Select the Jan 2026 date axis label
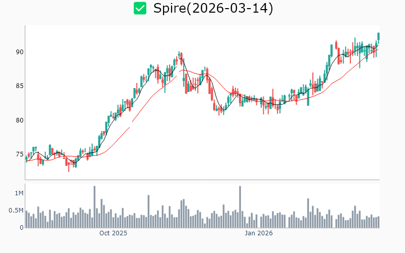Viewport: 405px width, 253px height. coord(259,233)
